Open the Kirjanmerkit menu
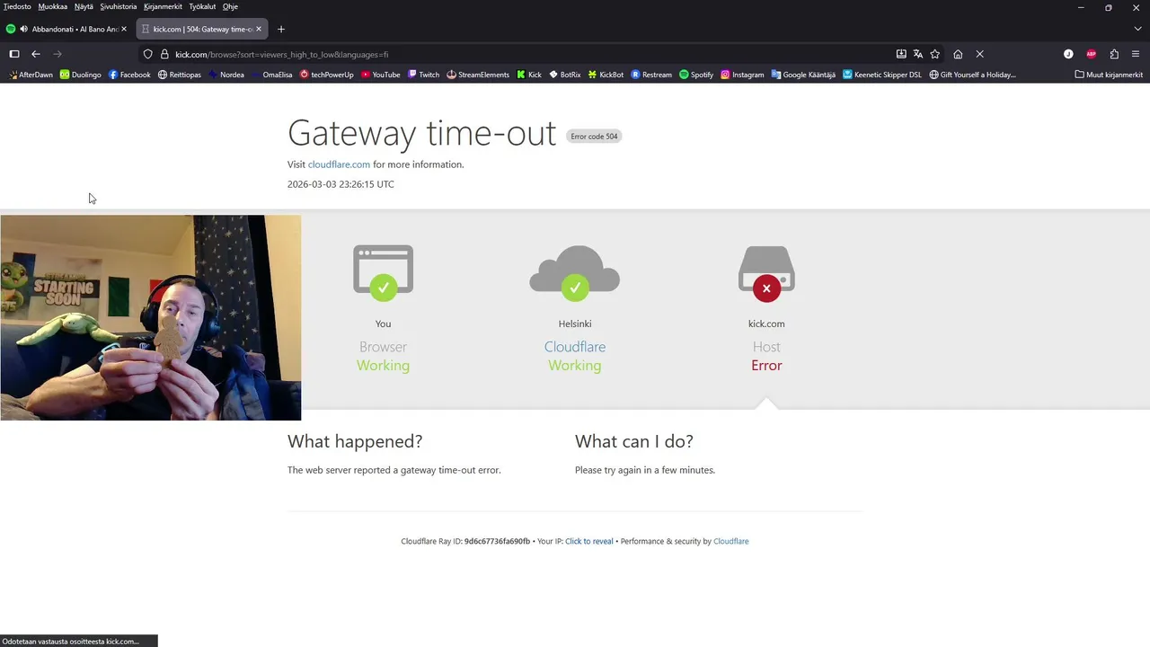Image resolution: width=1150 pixels, height=647 pixels. (x=163, y=6)
